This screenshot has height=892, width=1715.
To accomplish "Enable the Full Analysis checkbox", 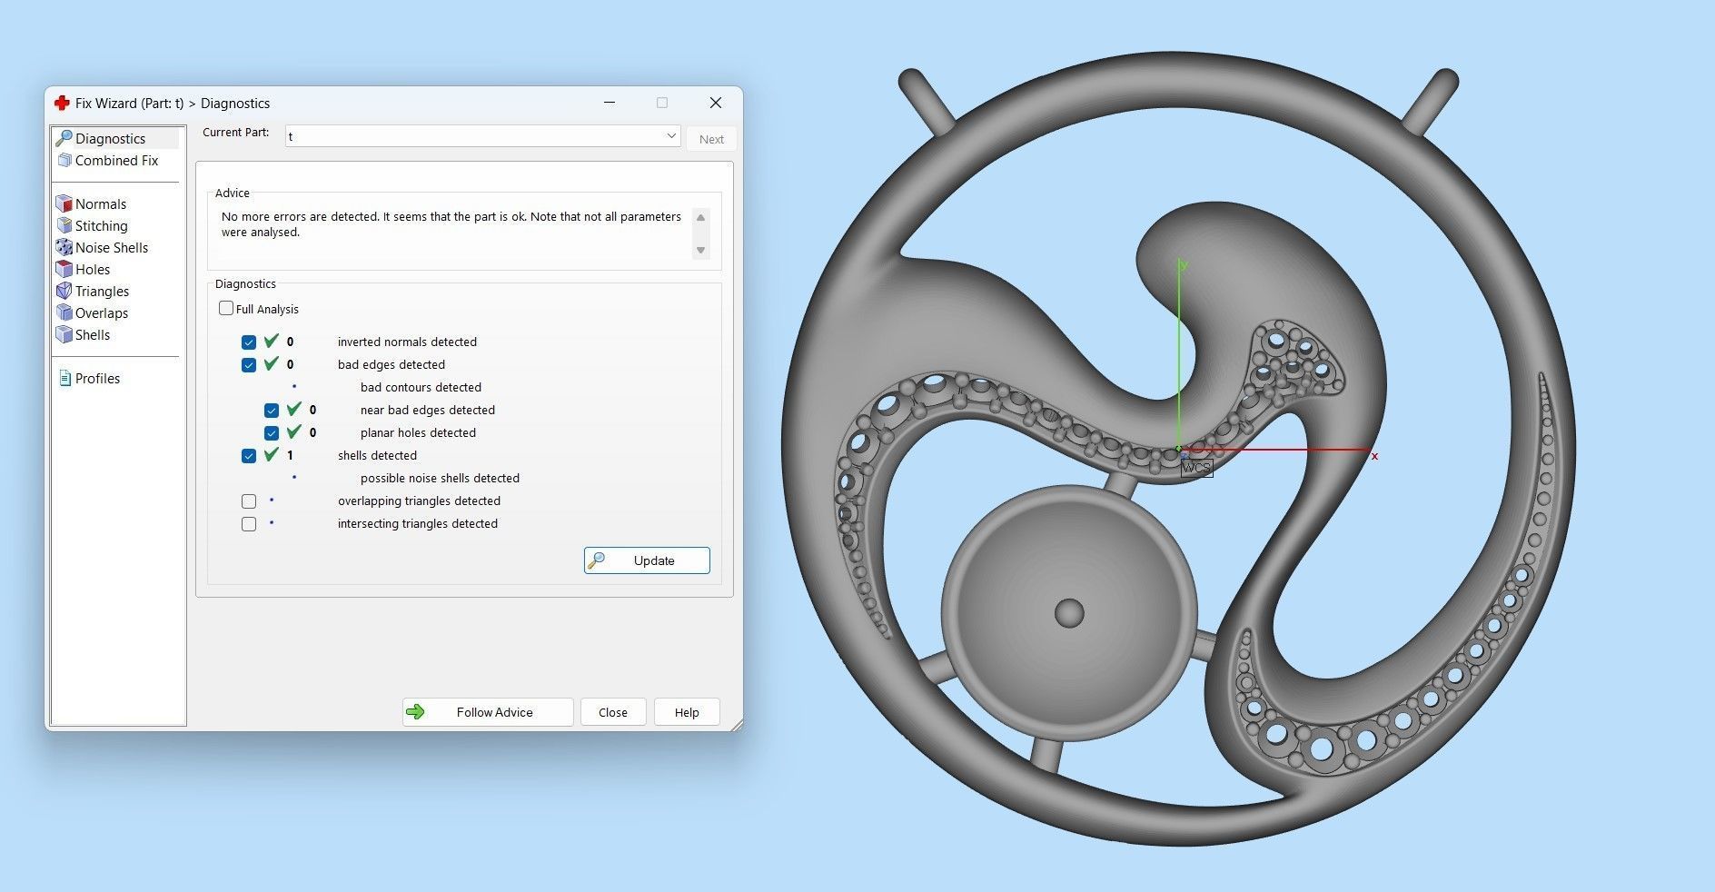I will (x=226, y=309).
